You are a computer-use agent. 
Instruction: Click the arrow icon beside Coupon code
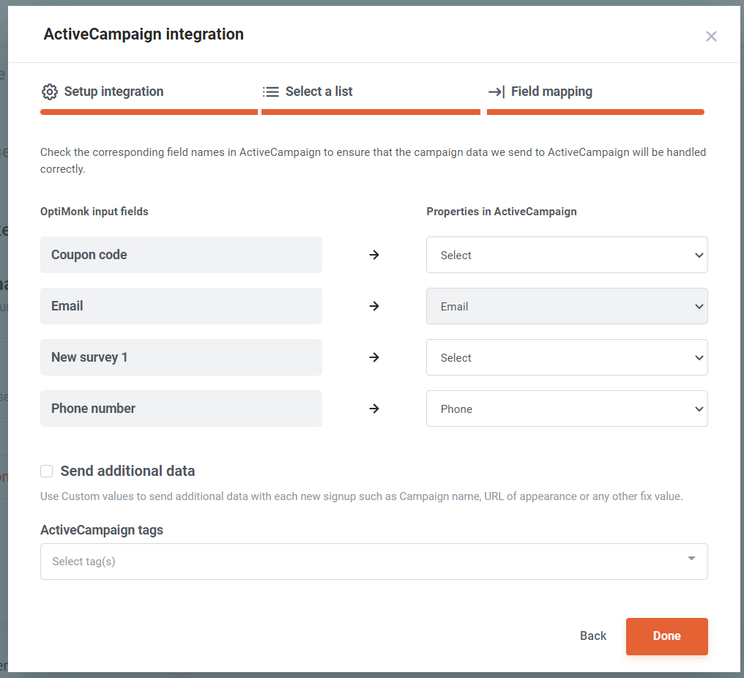coord(374,255)
